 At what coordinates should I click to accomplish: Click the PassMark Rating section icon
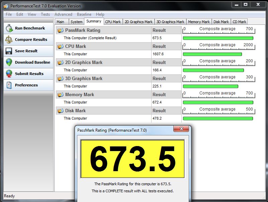61,30
